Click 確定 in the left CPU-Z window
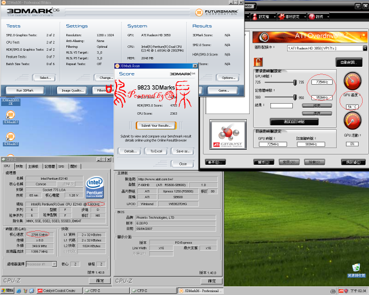 100,281
